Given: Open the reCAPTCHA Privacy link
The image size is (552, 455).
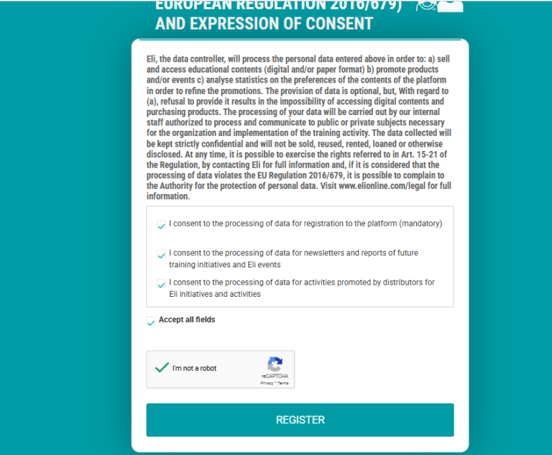Looking at the screenshot, I should [x=266, y=383].
